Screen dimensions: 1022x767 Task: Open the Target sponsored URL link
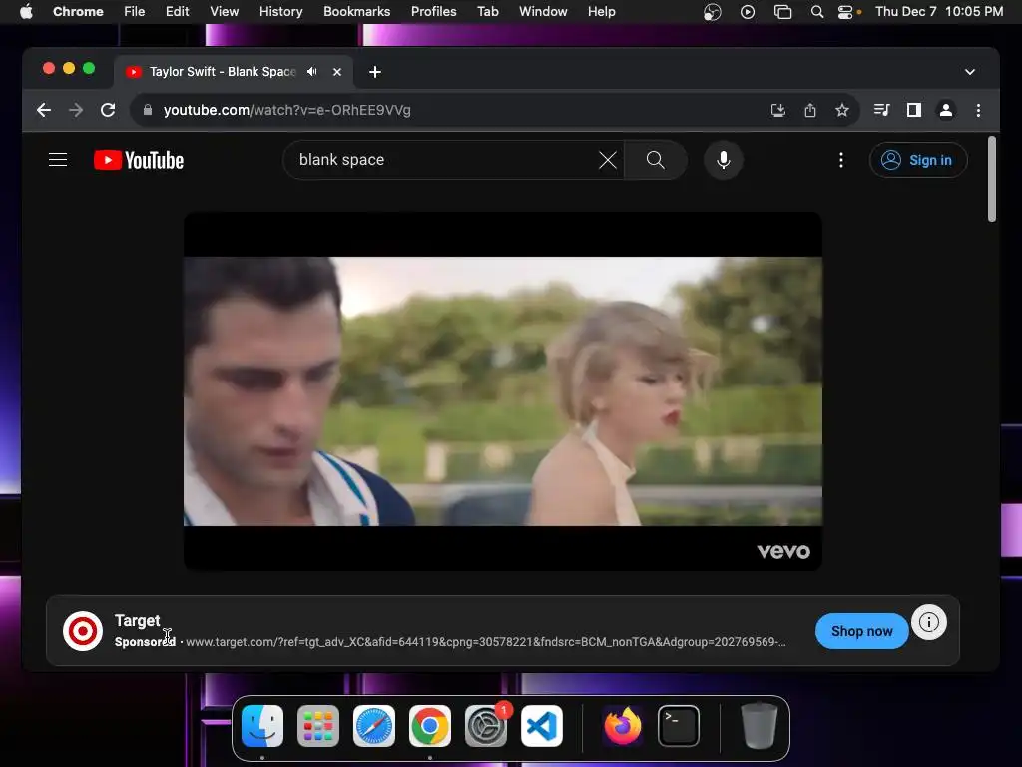pos(486,642)
